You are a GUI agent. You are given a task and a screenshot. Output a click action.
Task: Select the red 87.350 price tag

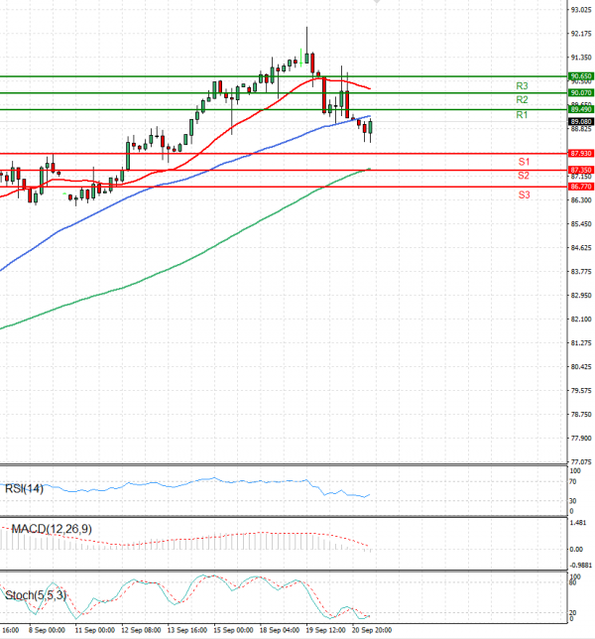[581, 170]
